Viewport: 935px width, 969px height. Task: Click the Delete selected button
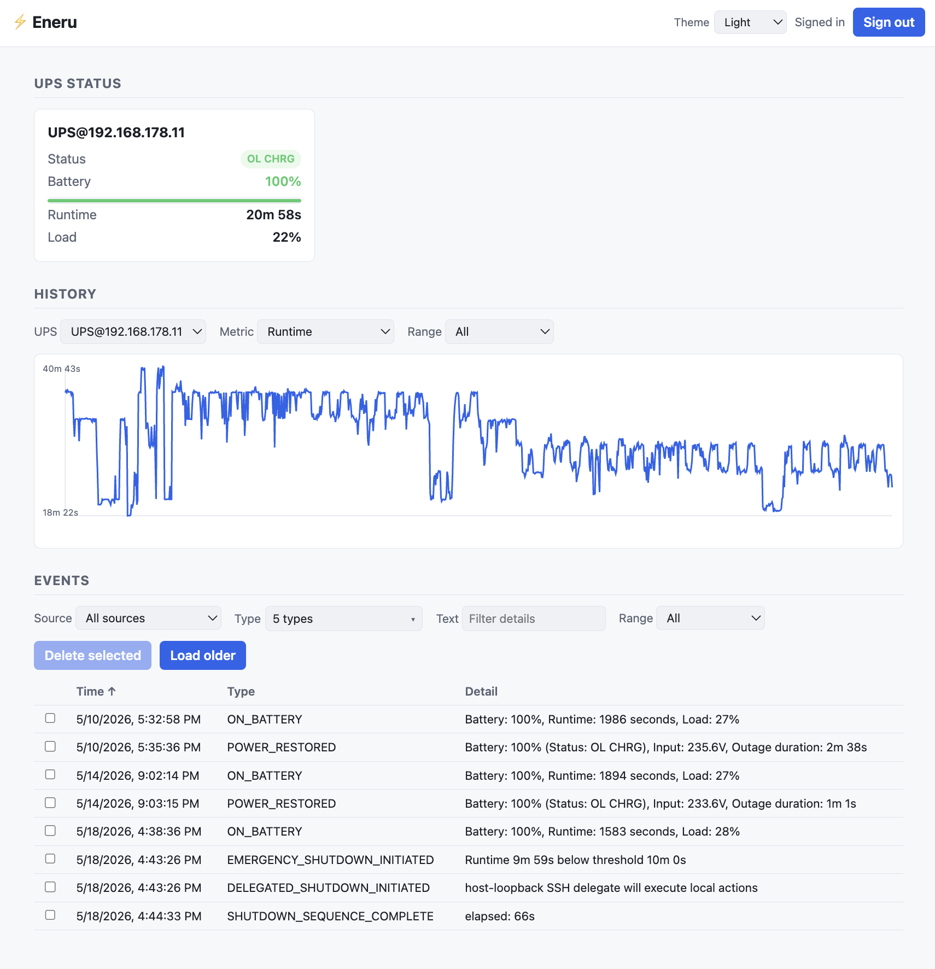point(92,655)
